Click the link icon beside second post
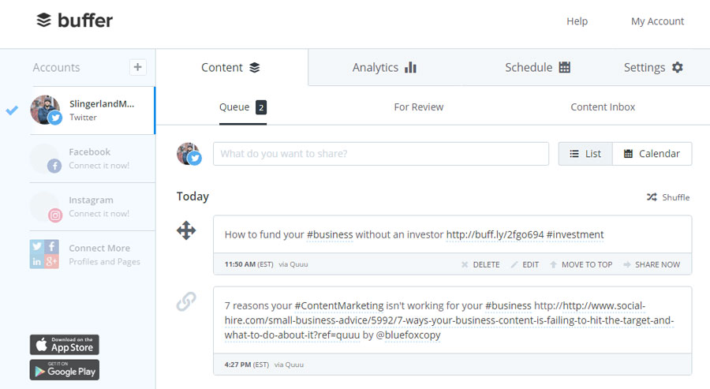 click(x=186, y=301)
